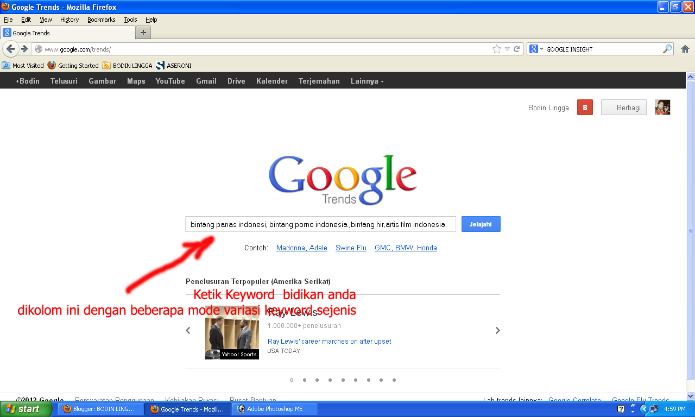Open Kalender in the Google bar

pyautogui.click(x=272, y=81)
